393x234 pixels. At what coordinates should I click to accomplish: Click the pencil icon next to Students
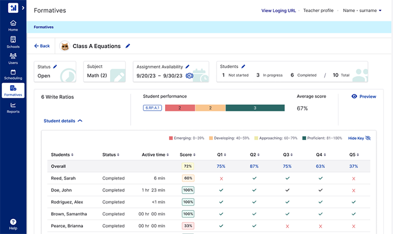243,66
